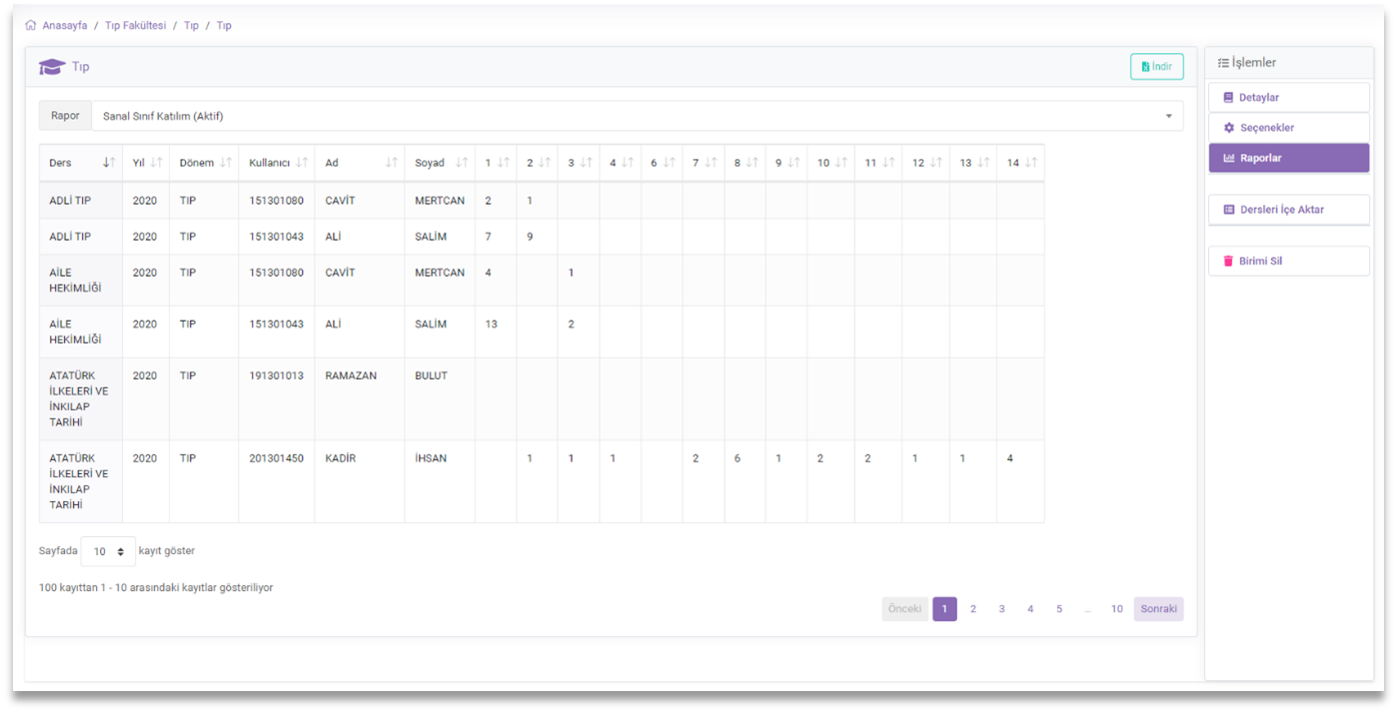Click Birimi Sil delete button

pos(1288,261)
